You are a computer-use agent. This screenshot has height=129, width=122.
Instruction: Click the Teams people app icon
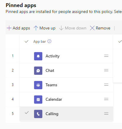(x=38, y=85)
